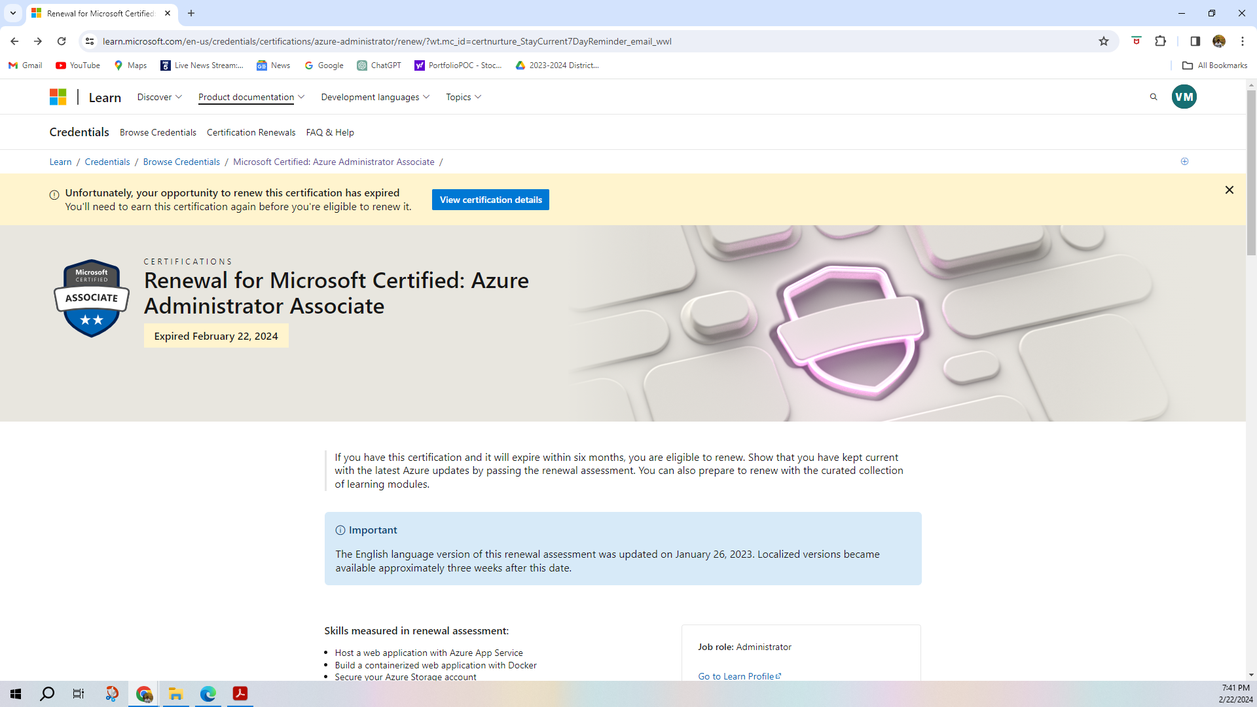The width and height of the screenshot is (1257, 707).
Task: Open the Topics dropdown
Action: 463,96
